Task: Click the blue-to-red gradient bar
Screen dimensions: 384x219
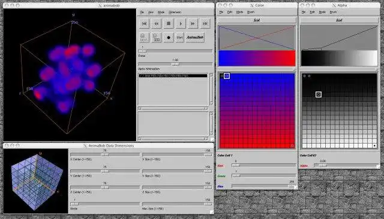Action: [257, 58]
